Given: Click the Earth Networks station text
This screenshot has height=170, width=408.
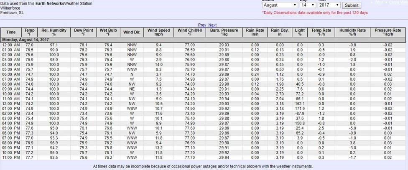Looking at the screenshot, I should (x=46, y=4).
